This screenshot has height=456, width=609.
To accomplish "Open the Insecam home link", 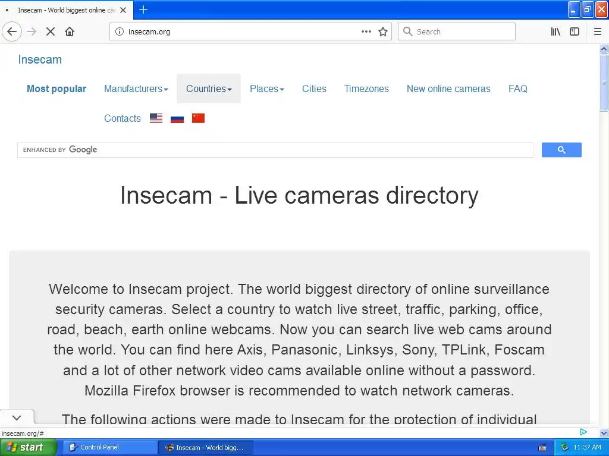I will click(40, 59).
